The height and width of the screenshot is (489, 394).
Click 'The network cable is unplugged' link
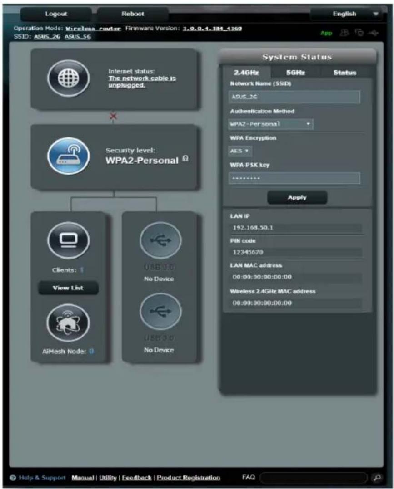tap(142, 82)
